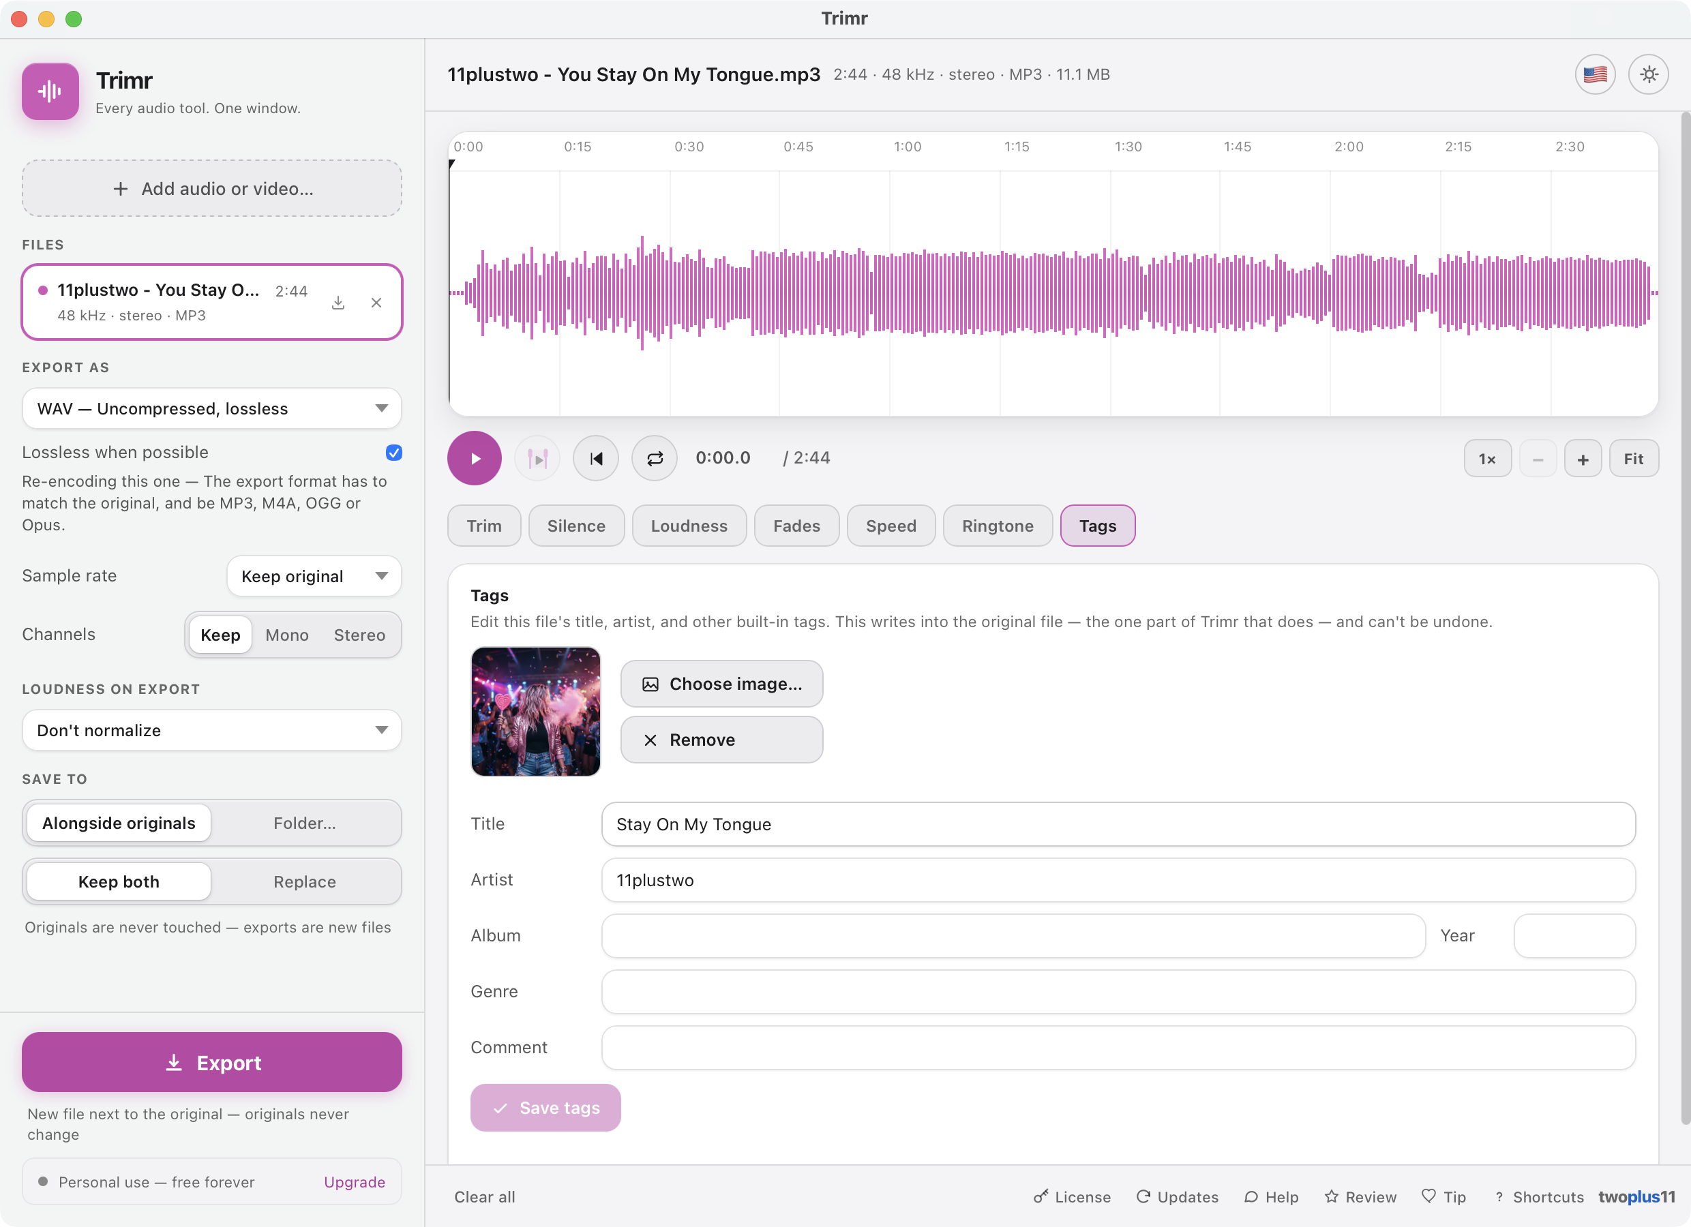Switch to the Loudness tab
The height and width of the screenshot is (1227, 1691).
689,526
